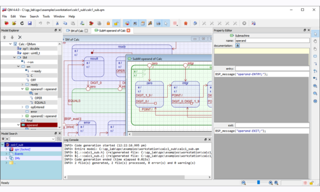Click the red Generate Code icon
The height and width of the screenshot is (192, 320).
(x=186, y=23)
